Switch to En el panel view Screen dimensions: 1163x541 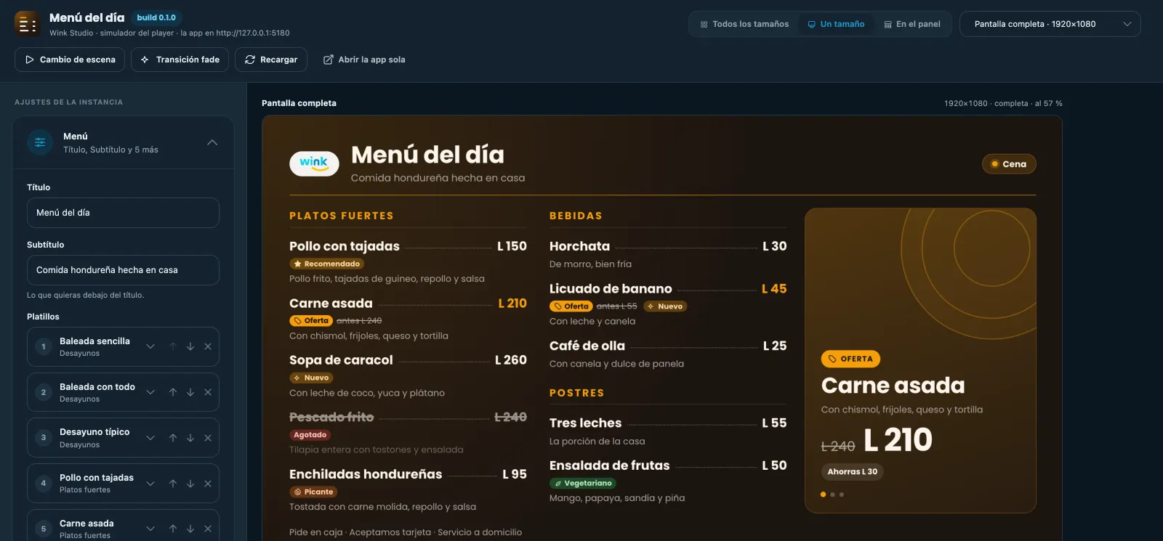point(912,24)
